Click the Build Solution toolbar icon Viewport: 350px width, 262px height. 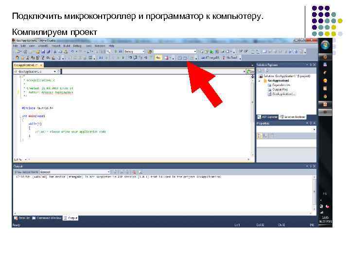click(x=180, y=58)
